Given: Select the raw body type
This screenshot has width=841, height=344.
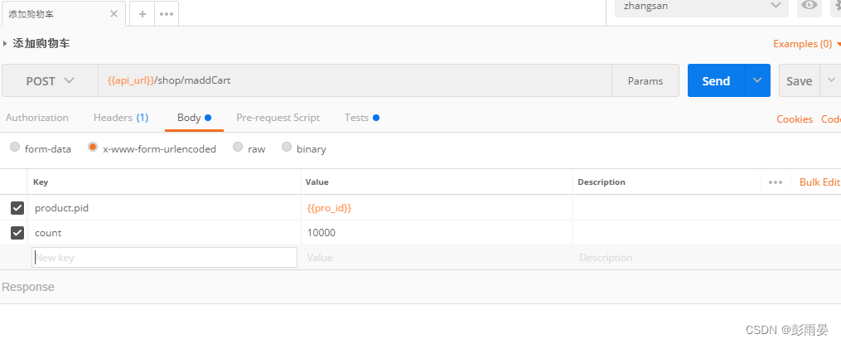Looking at the screenshot, I should pyautogui.click(x=238, y=148).
